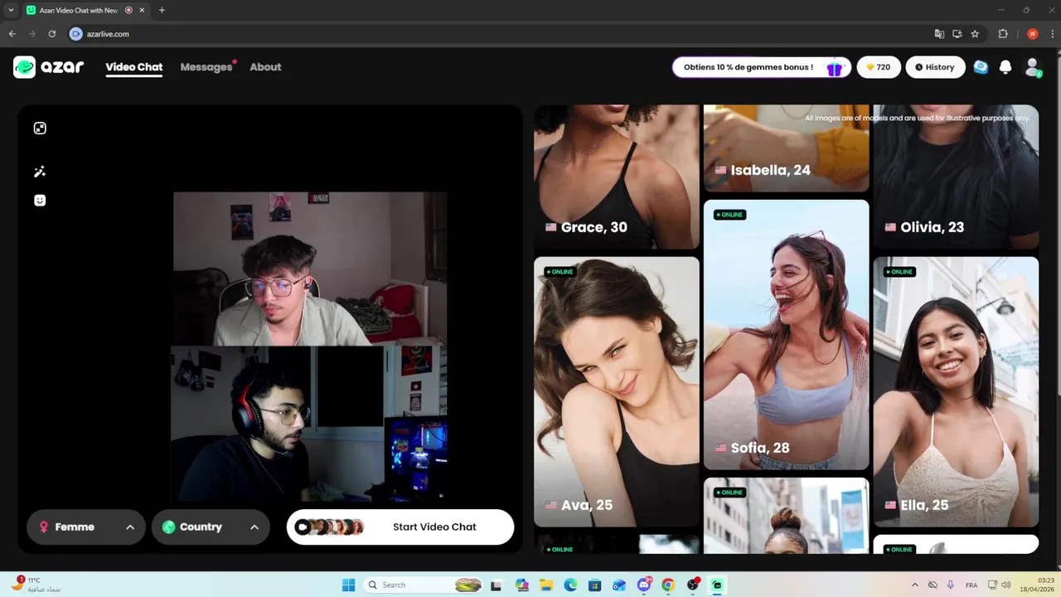Select Olivia, 23 profile card

click(x=956, y=177)
